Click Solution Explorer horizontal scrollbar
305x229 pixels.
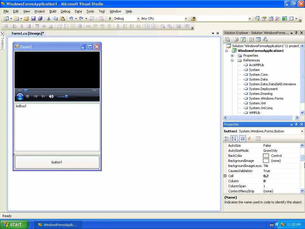(x=260, y=117)
